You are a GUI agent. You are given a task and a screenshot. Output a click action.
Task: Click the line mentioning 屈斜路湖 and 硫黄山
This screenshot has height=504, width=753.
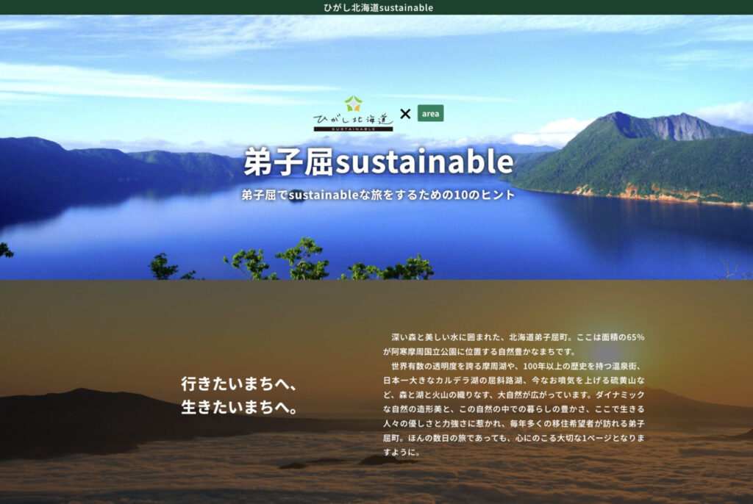(x=514, y=381)
